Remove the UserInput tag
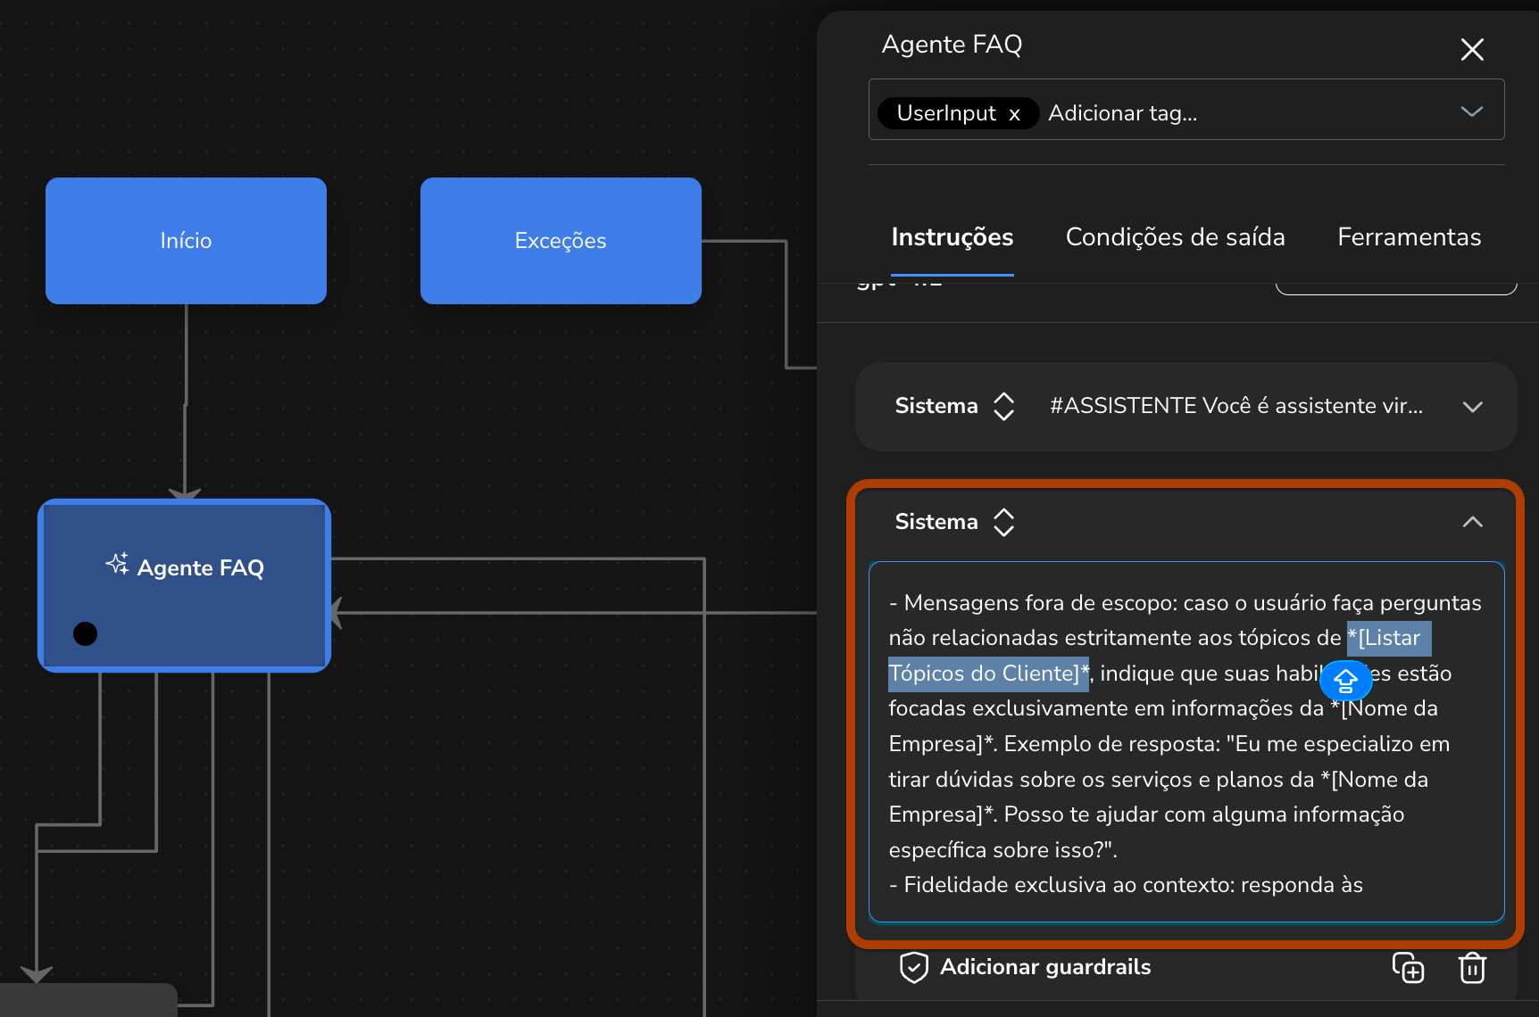Screen dimensions: 1539x1017 pos(1014,114)
